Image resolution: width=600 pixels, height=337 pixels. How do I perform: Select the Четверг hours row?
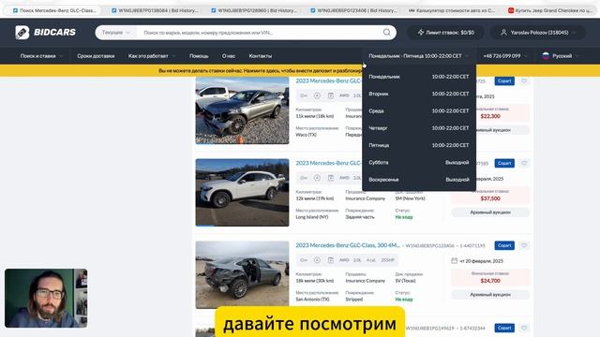click(419, 128)
